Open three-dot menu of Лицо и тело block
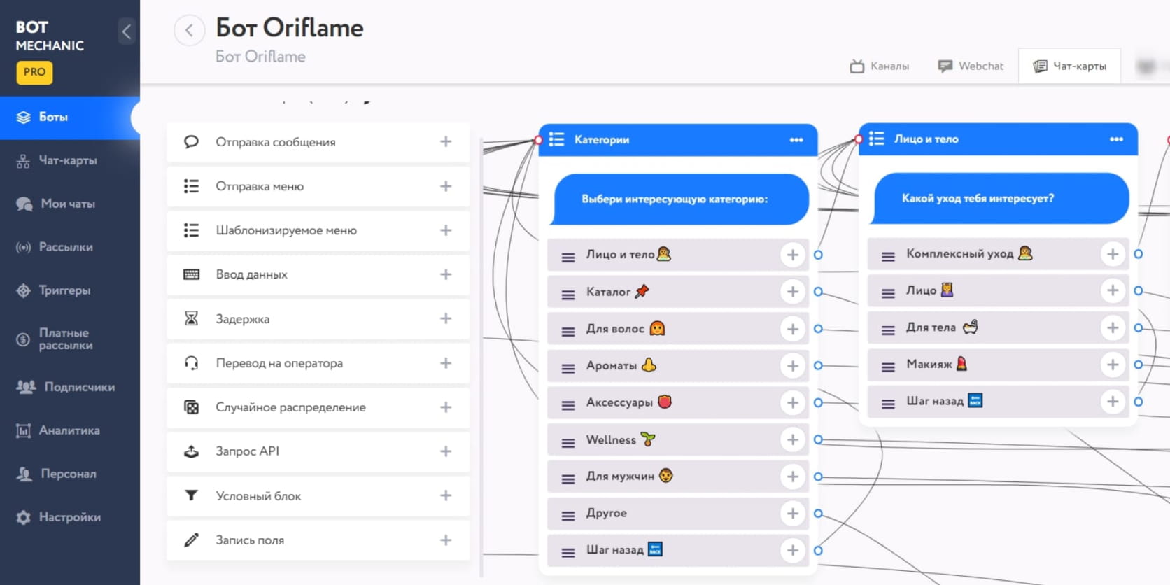Image resolution: width=1170 pixels, height=585 pixels. pyautogui.click(x=1116, y=139)
